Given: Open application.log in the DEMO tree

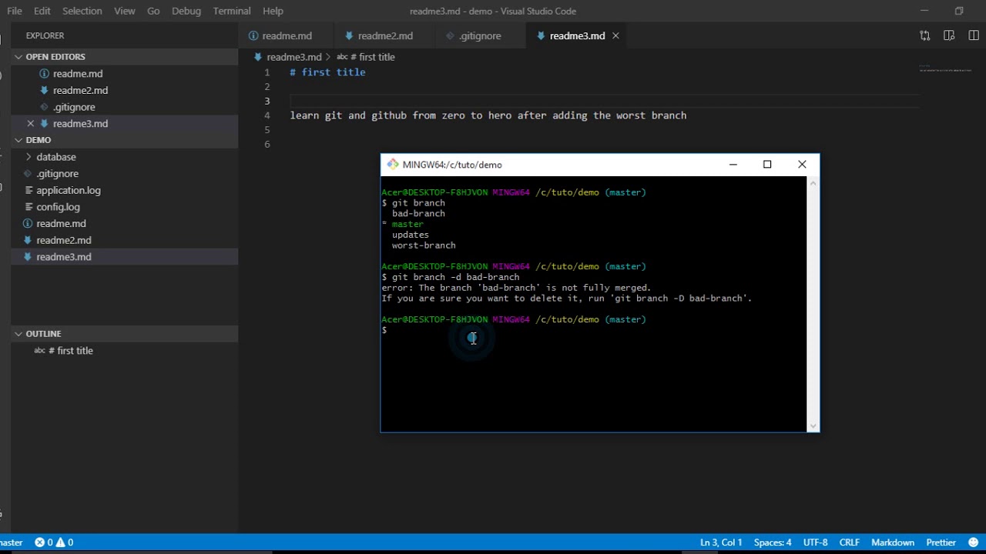Looking at the screenshot, I should tap(68, 191).
